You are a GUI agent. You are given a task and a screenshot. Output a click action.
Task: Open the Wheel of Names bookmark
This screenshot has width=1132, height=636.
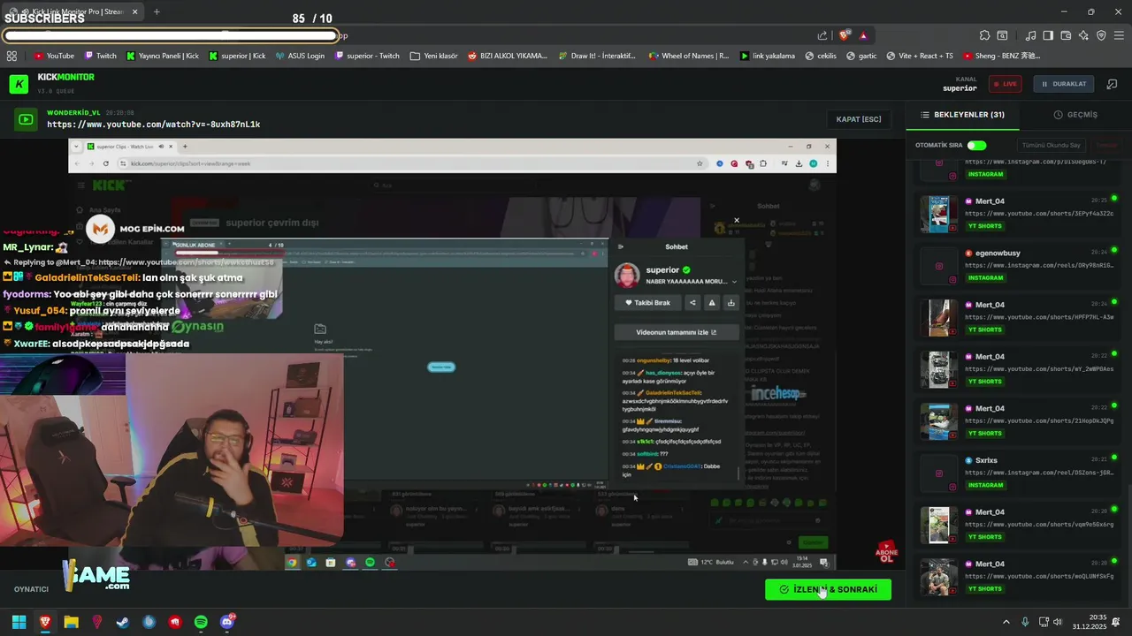point(689,56)
